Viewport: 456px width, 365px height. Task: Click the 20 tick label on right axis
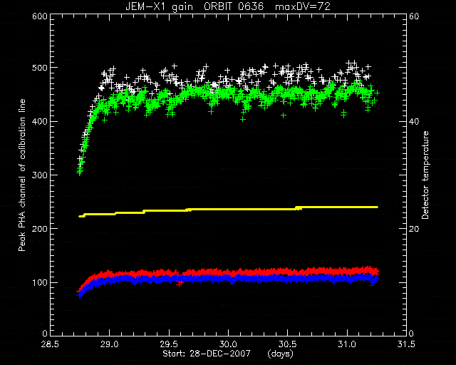414,229
